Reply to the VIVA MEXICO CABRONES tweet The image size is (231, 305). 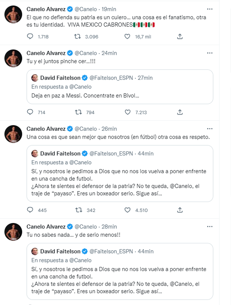coord(30,36)
